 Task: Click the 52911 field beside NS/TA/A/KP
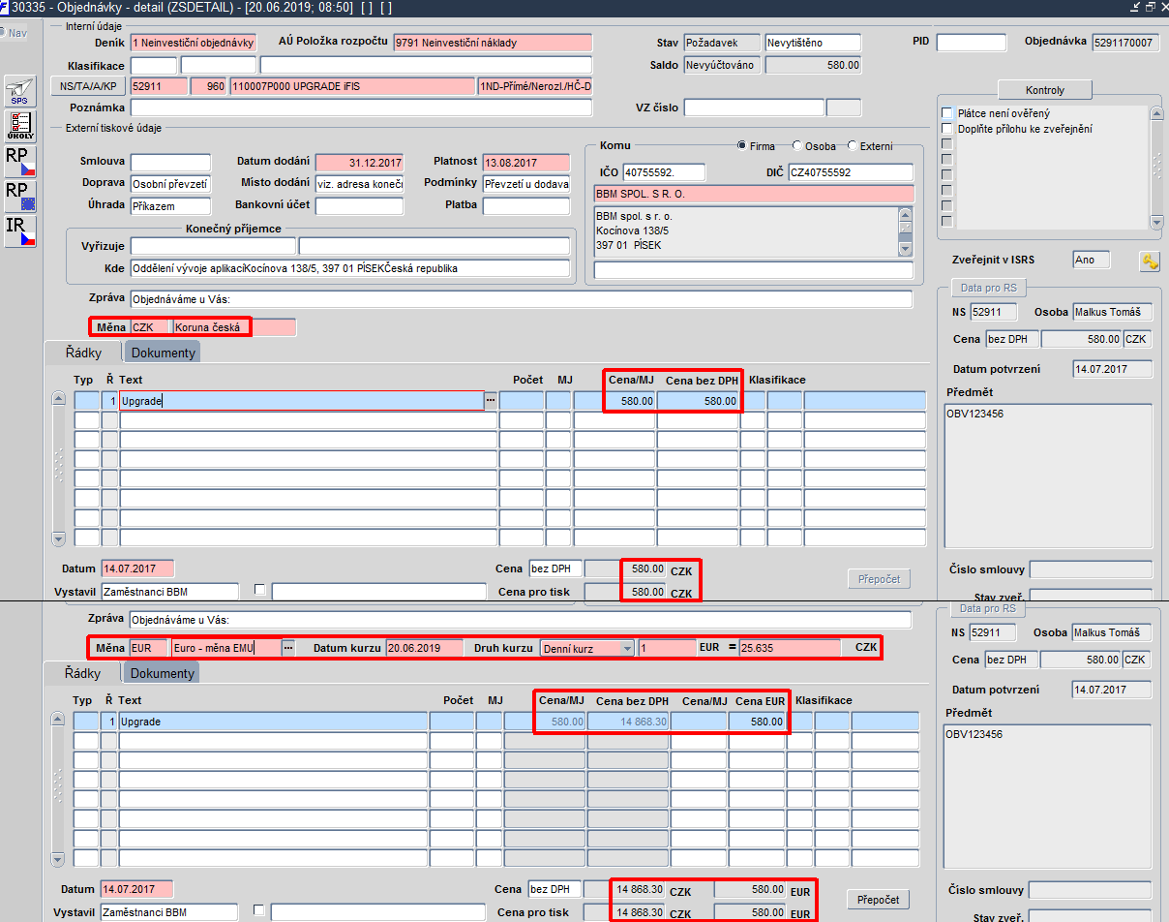pos(159,86)
